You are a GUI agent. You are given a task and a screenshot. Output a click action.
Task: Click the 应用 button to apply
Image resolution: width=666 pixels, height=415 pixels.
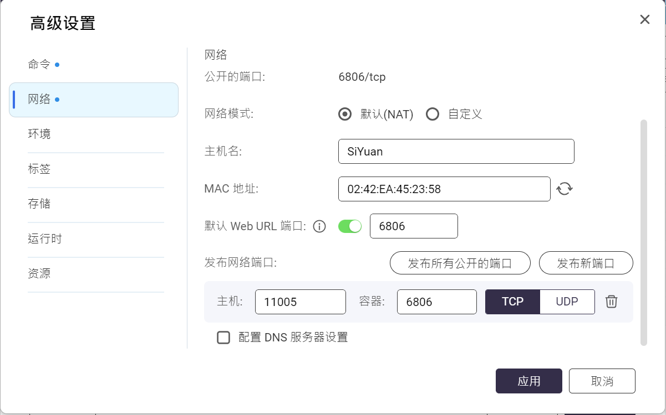click(x=528, y=381)
